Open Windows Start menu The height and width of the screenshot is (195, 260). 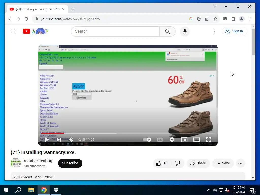6,190
